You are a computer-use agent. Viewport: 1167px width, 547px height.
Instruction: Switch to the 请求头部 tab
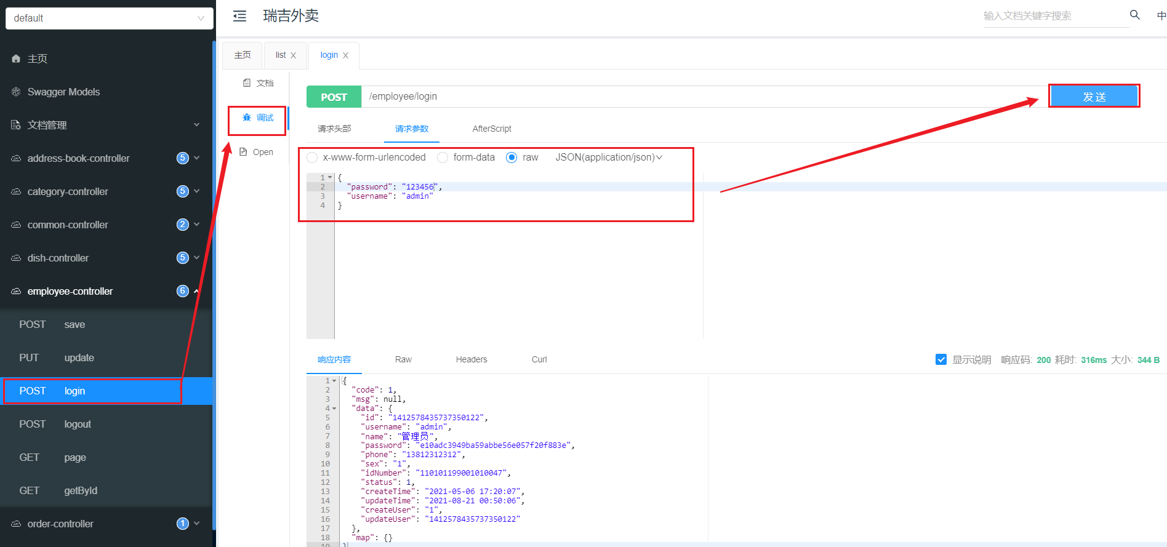click(334, 129)
